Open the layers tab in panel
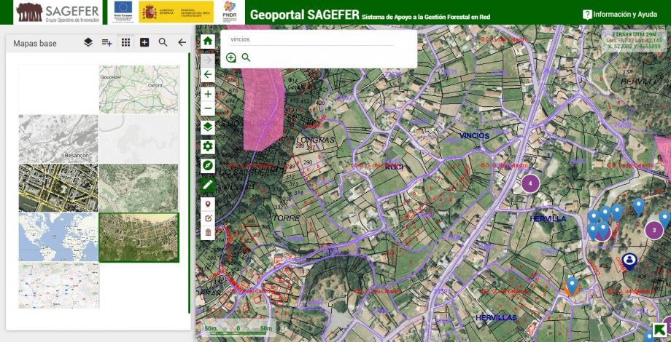671x342 pixels. [x=88, y=43]
